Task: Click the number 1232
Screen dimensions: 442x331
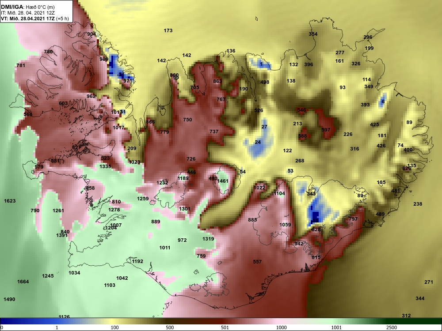Action: [x=162, y=183]
